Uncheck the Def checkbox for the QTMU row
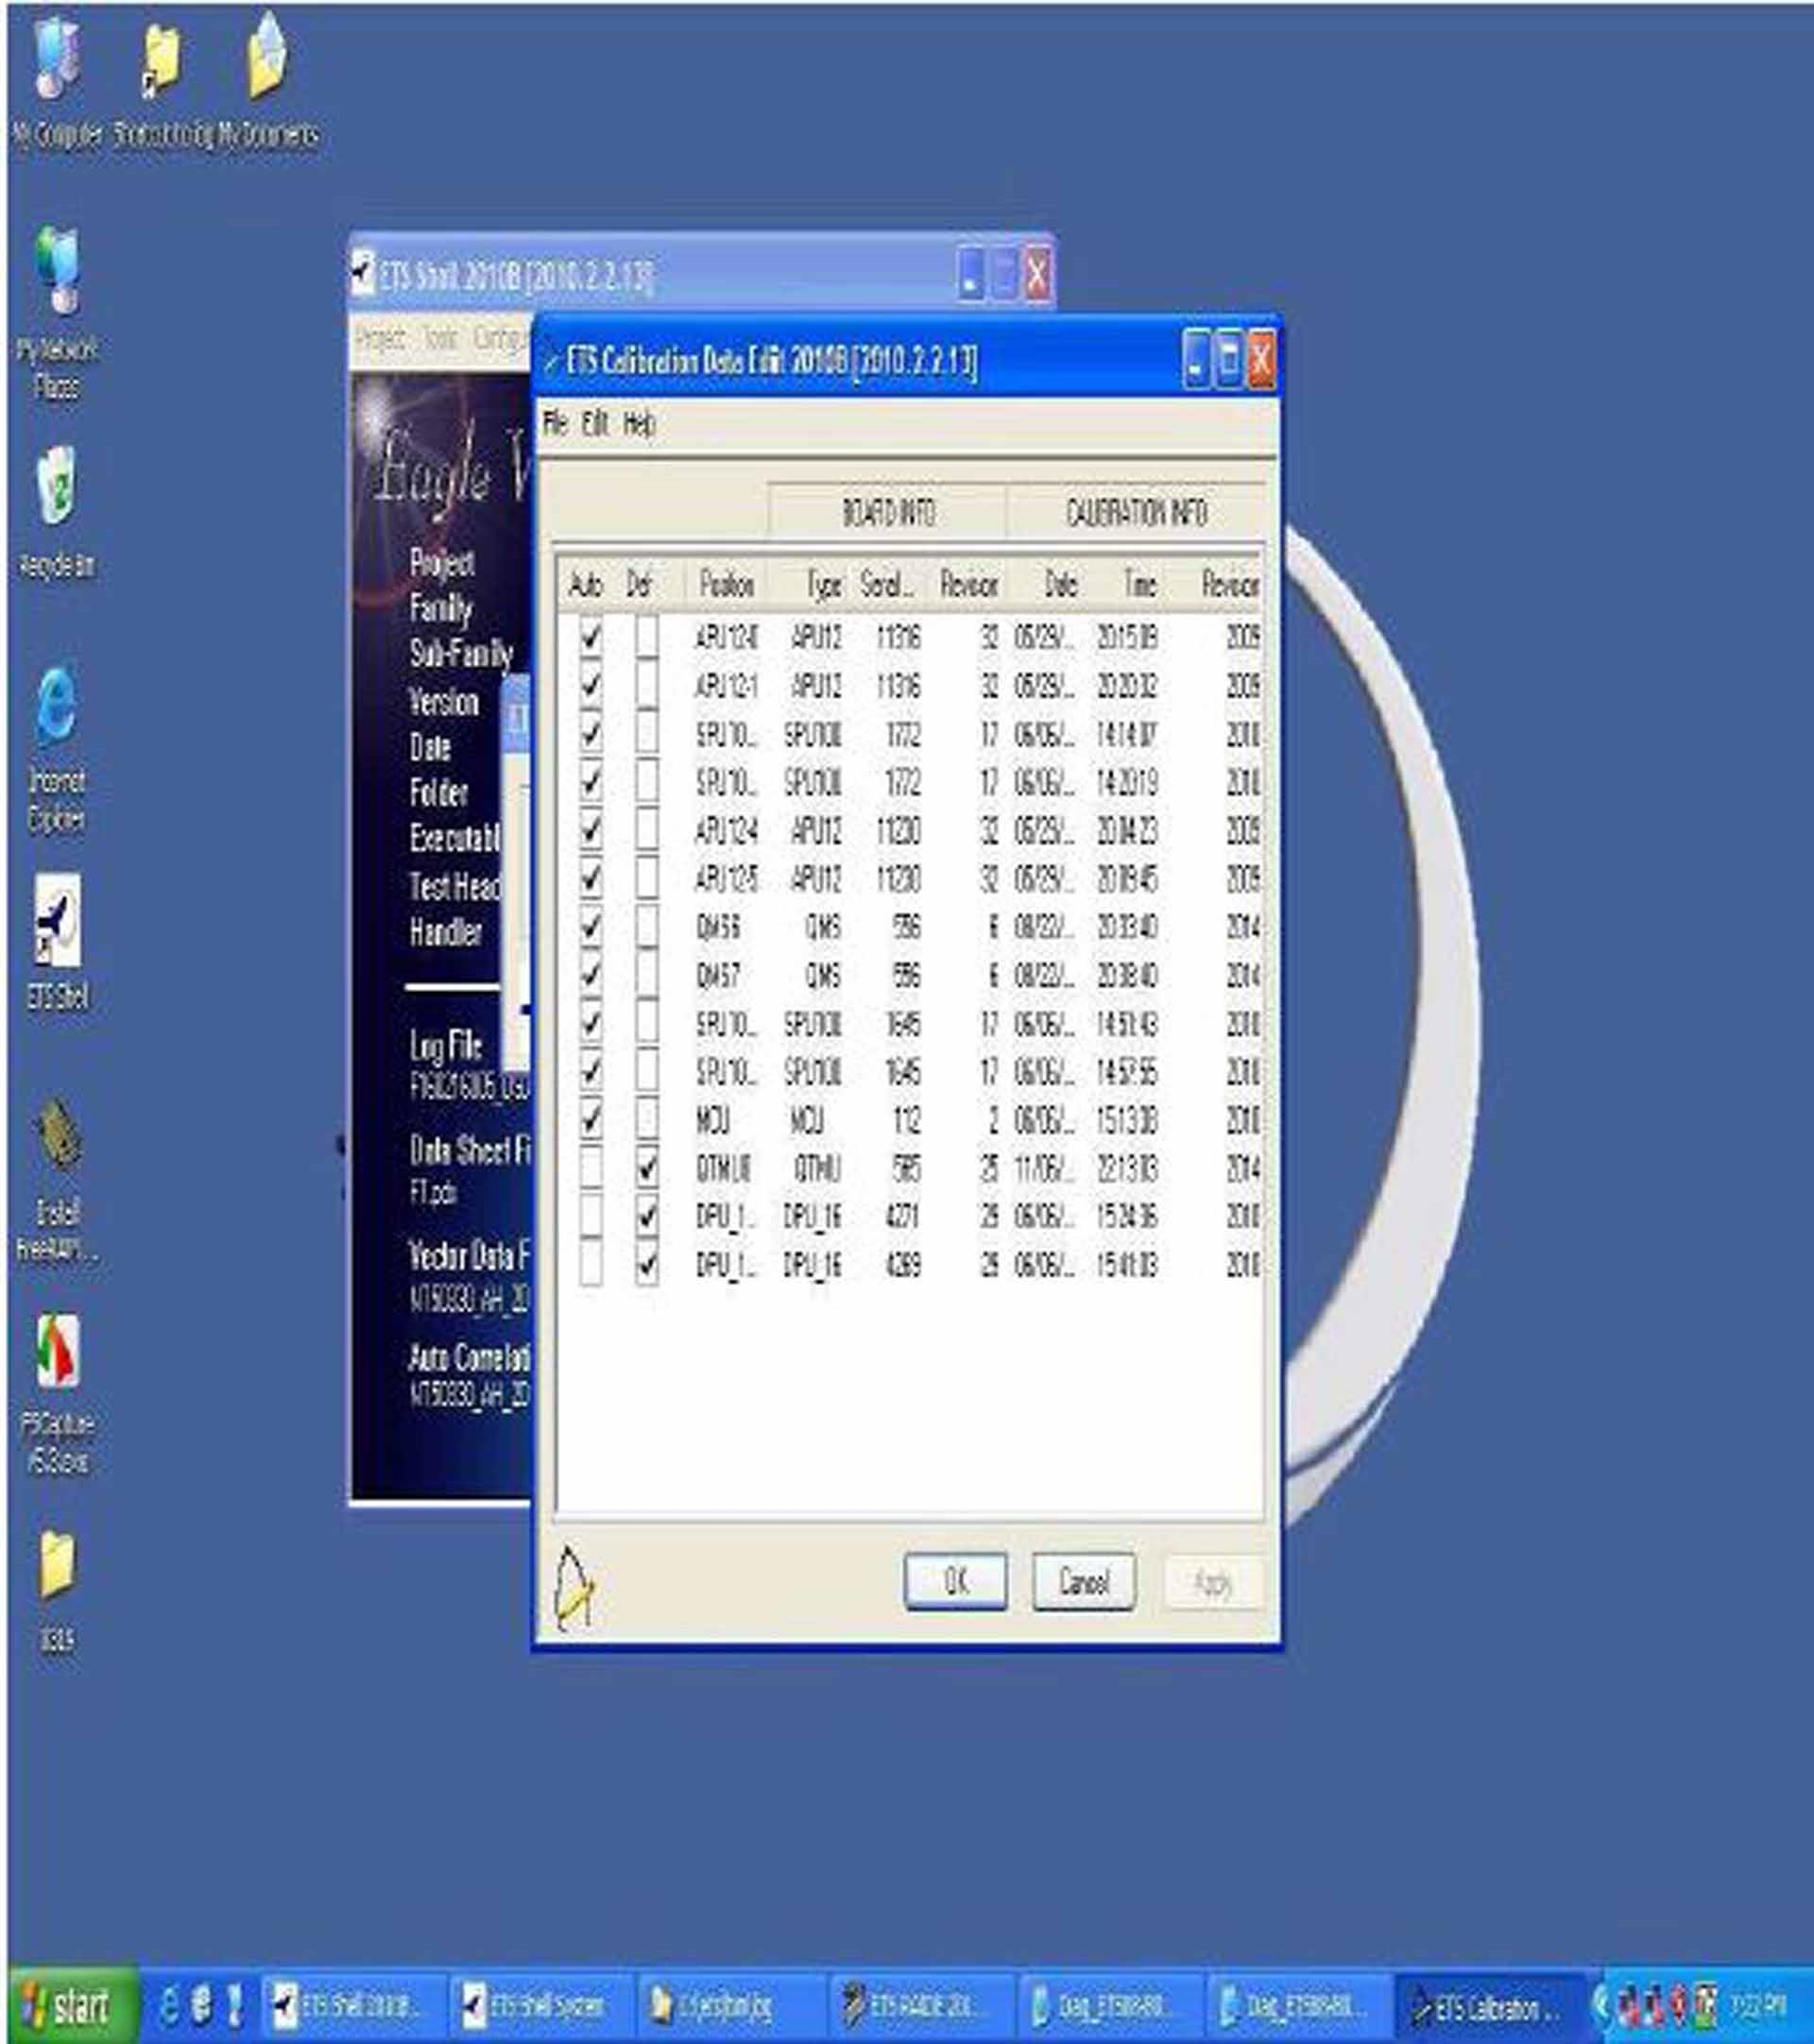The width and height of the screenshot is (1814, 2044). coord(647,1168)
